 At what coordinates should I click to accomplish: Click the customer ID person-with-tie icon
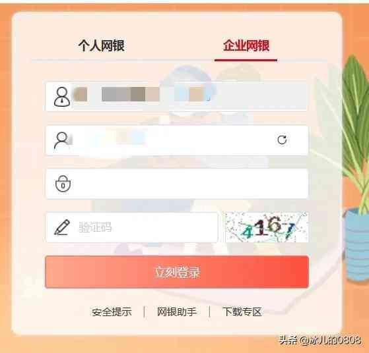click(62, 97)
